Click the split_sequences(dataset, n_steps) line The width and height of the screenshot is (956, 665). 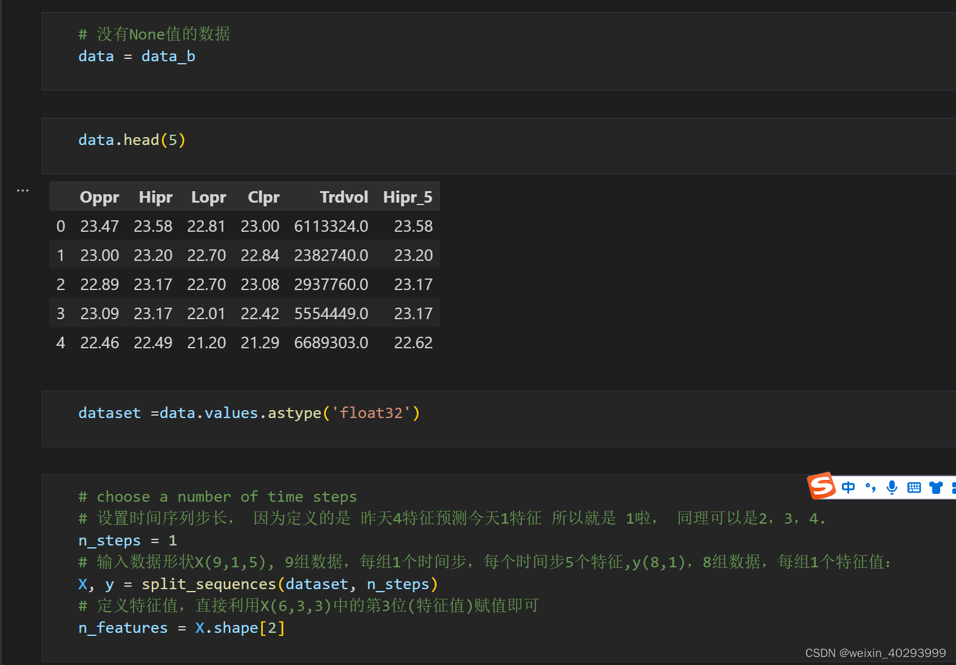[258, 584]
